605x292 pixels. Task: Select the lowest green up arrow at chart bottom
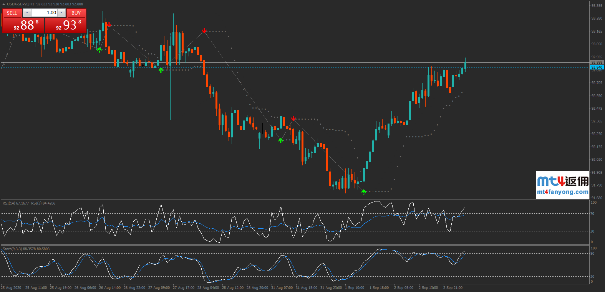tap(364, 191)
